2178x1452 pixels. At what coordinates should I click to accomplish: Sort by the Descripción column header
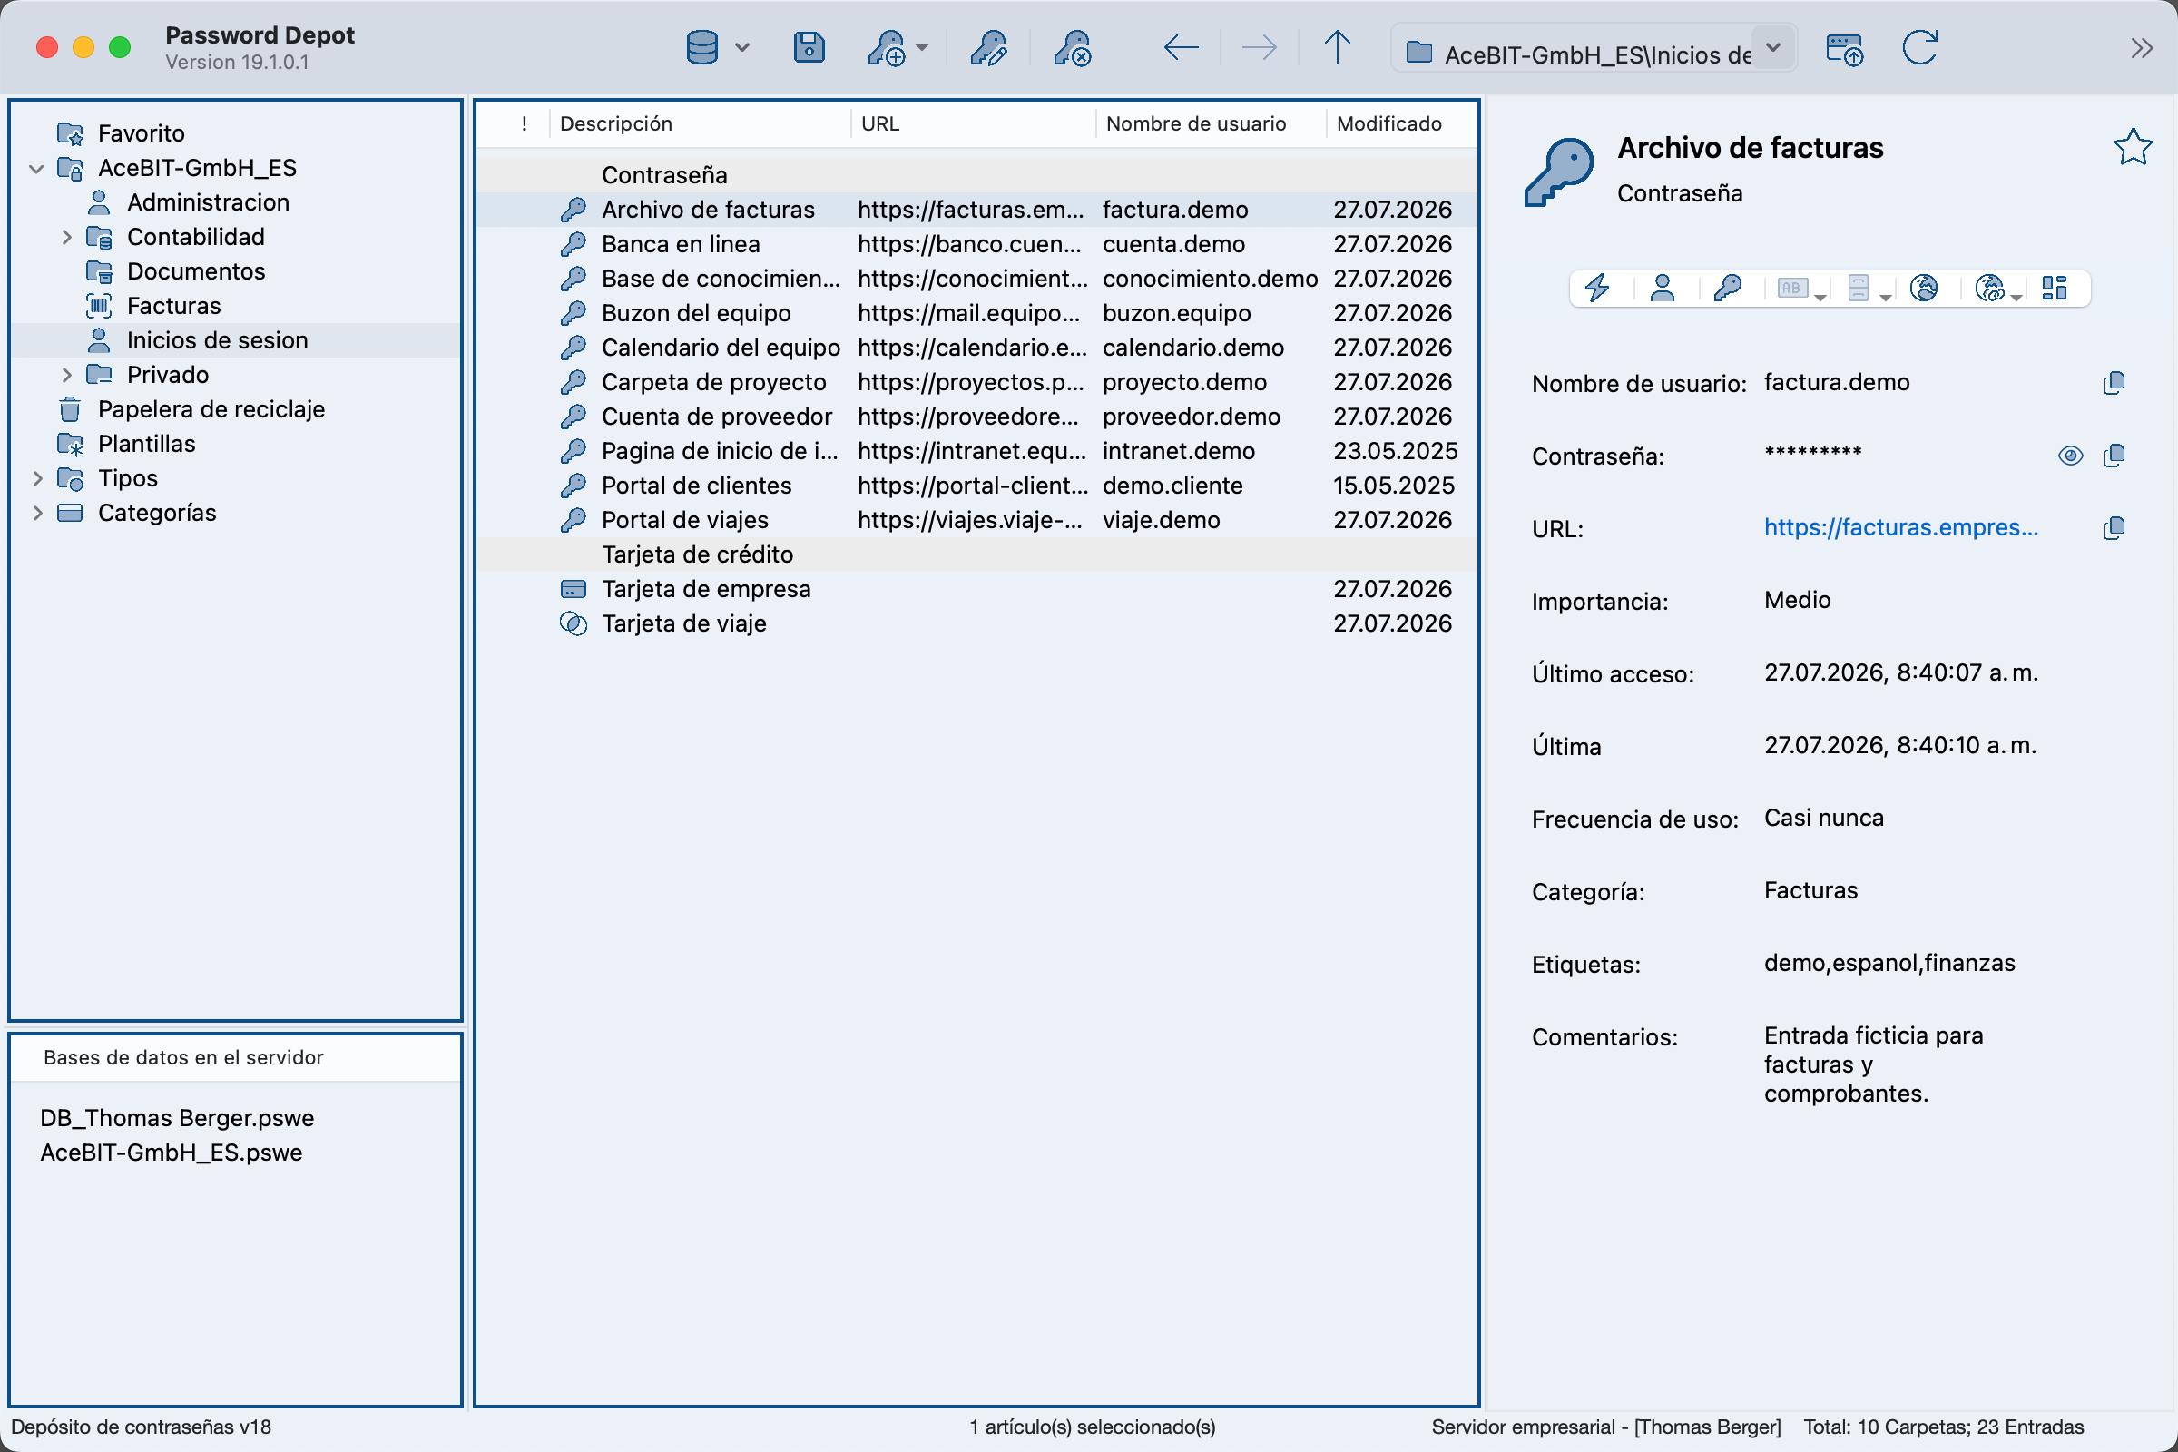click(700, 123)
